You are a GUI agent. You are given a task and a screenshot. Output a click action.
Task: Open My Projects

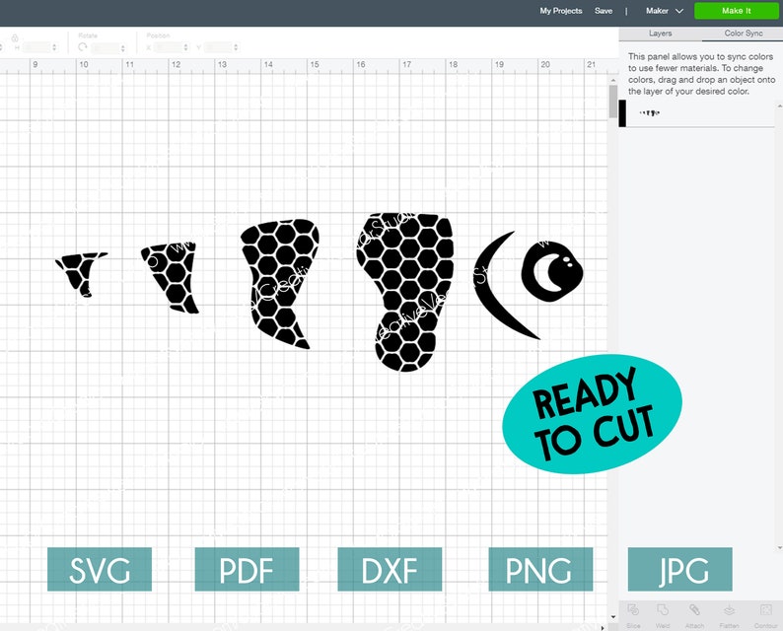coord(560,11)
